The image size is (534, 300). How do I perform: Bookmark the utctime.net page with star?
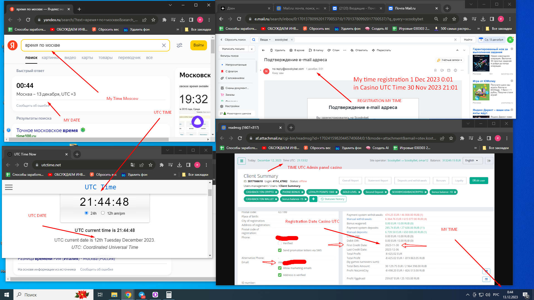click(x=151, y=165)
